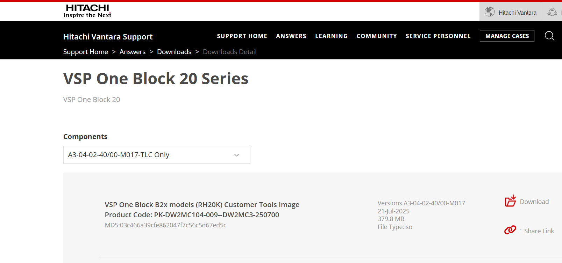Click the Download link text
The height and width of the screenshot is (263, 562).
(x=534, y=202)
